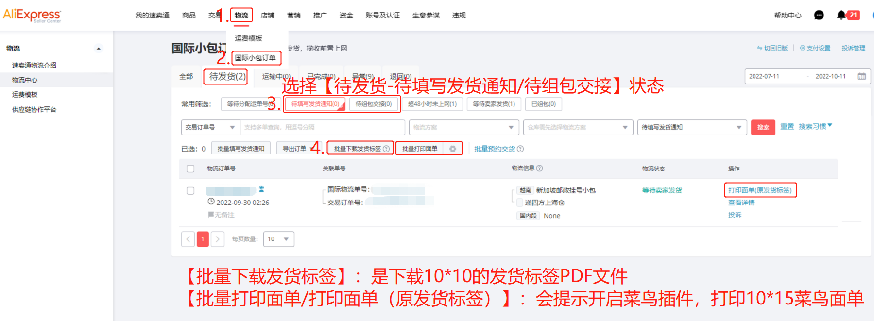Viewport: 874px width, 321px height.
Task: Click gear icon beside 批量打印面单
Action: (x=452, y=149)
